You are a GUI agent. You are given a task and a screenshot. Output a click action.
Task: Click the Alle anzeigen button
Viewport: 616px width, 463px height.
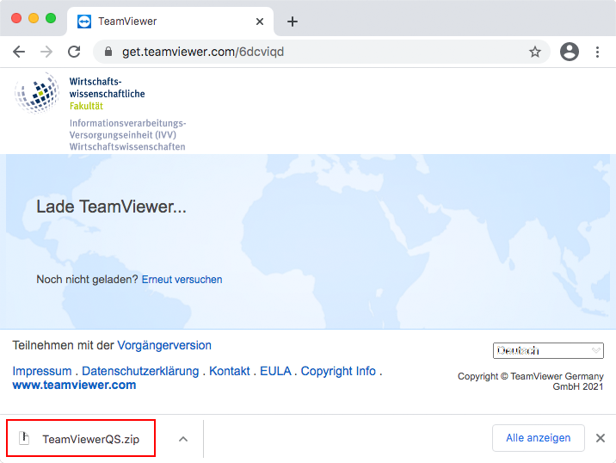click(539, 438)
